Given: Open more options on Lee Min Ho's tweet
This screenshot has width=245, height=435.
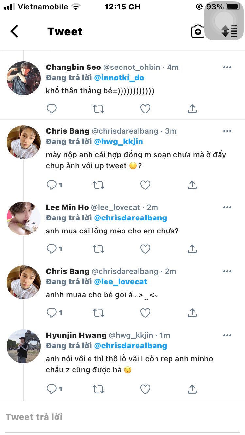Looking at the screenshot, I should (x=227, y=207).
